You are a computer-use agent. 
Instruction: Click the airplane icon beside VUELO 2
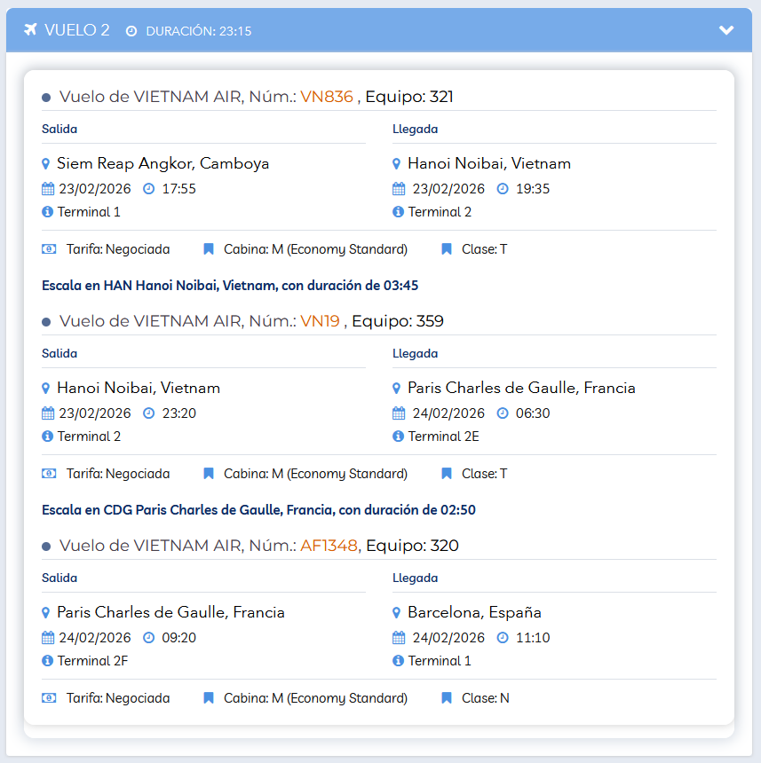tap(30, 30)
